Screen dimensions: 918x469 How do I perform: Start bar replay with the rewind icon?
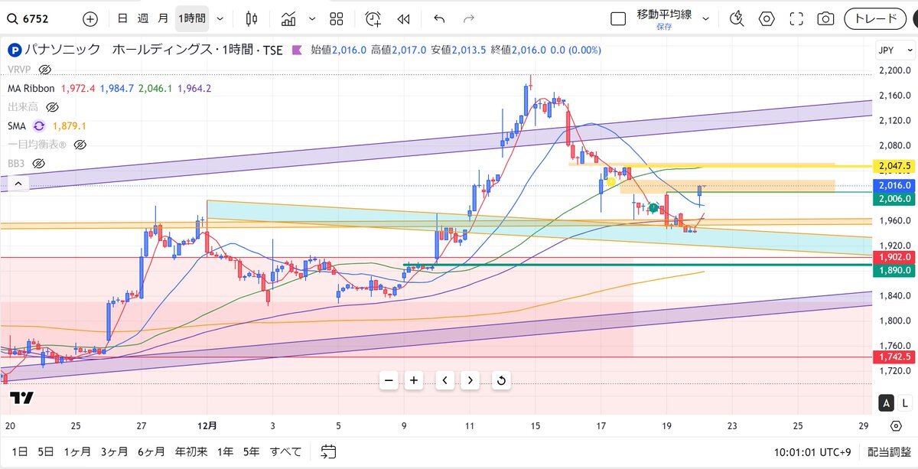403,18
